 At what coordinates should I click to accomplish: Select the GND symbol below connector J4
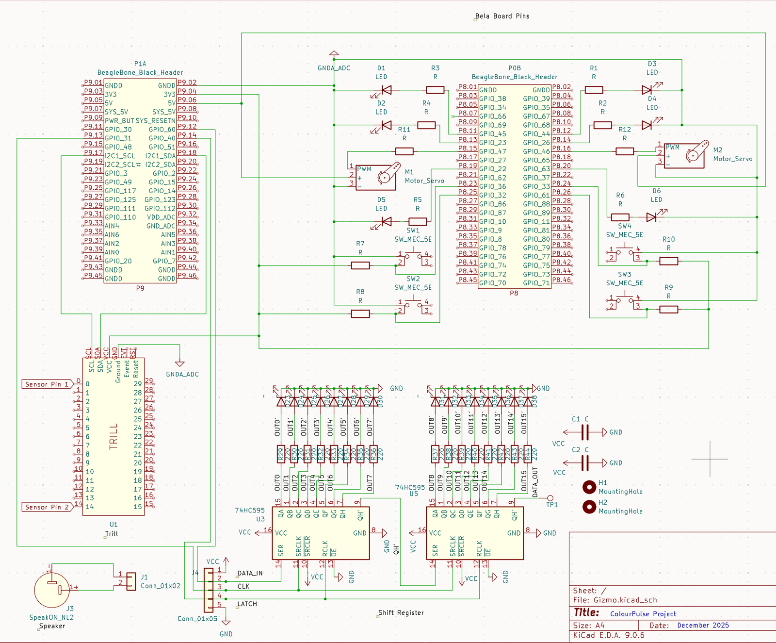point(226,623)
